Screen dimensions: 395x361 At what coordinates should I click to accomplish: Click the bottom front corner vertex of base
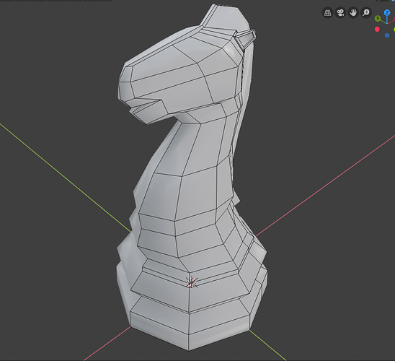pyautogui.click(x=189, y=350)
